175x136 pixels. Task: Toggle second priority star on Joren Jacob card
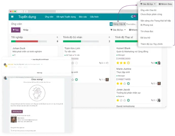tap(121, 100)
